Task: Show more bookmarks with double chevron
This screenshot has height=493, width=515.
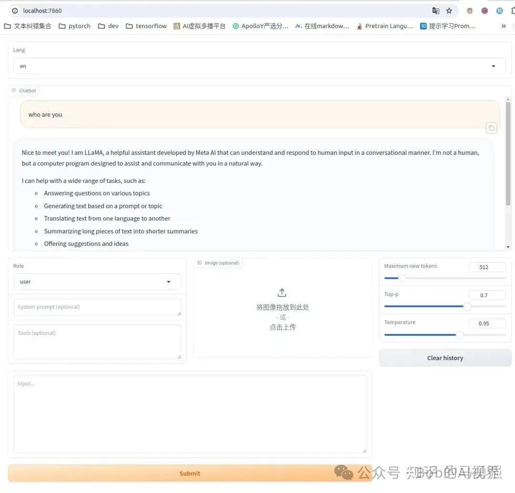Action: (504, 26)
